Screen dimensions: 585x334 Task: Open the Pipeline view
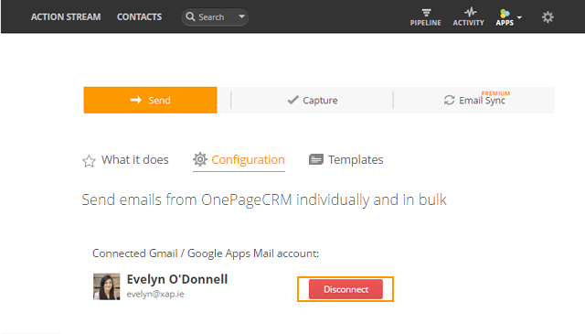click(425, 17)
